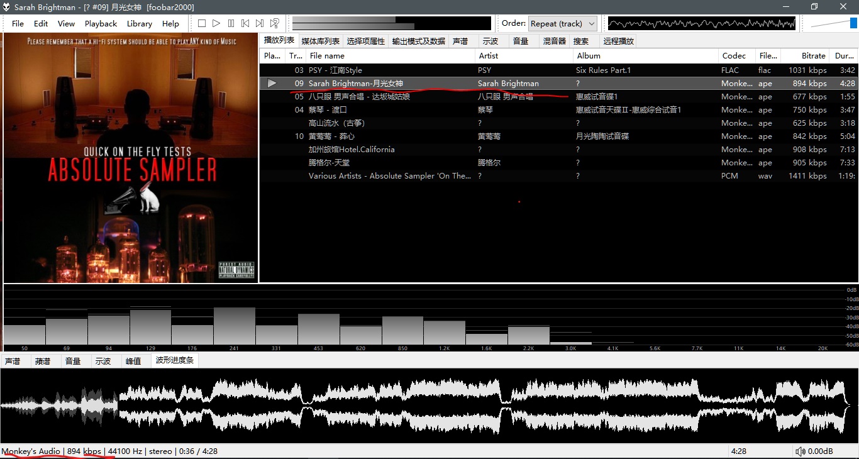The image size is (859, 459).
Task: Play a random track
Action: coord(275,23)
